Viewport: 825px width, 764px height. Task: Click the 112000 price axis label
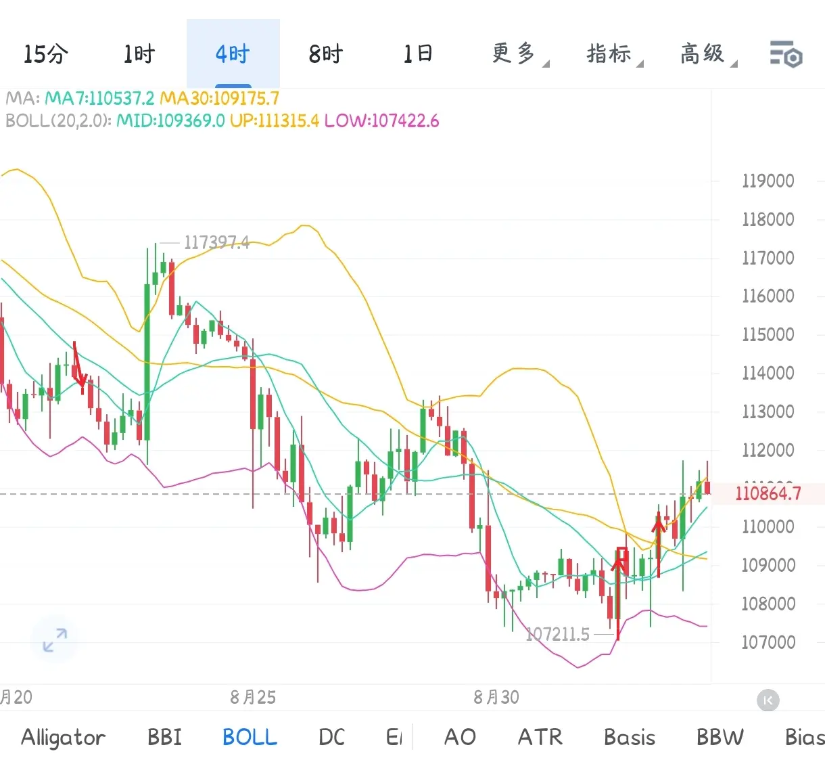(x=768, y=450)
